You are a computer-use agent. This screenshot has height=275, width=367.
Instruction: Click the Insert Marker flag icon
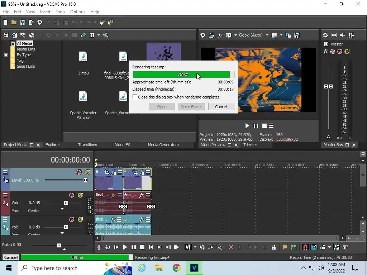pos(285,247)
